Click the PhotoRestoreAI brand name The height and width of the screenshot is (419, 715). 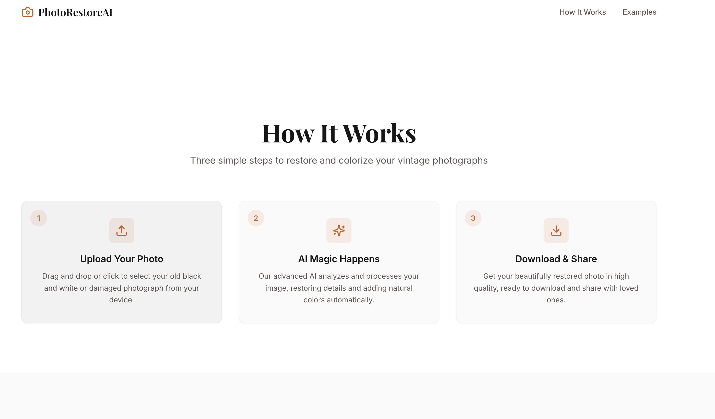[75, 13]
